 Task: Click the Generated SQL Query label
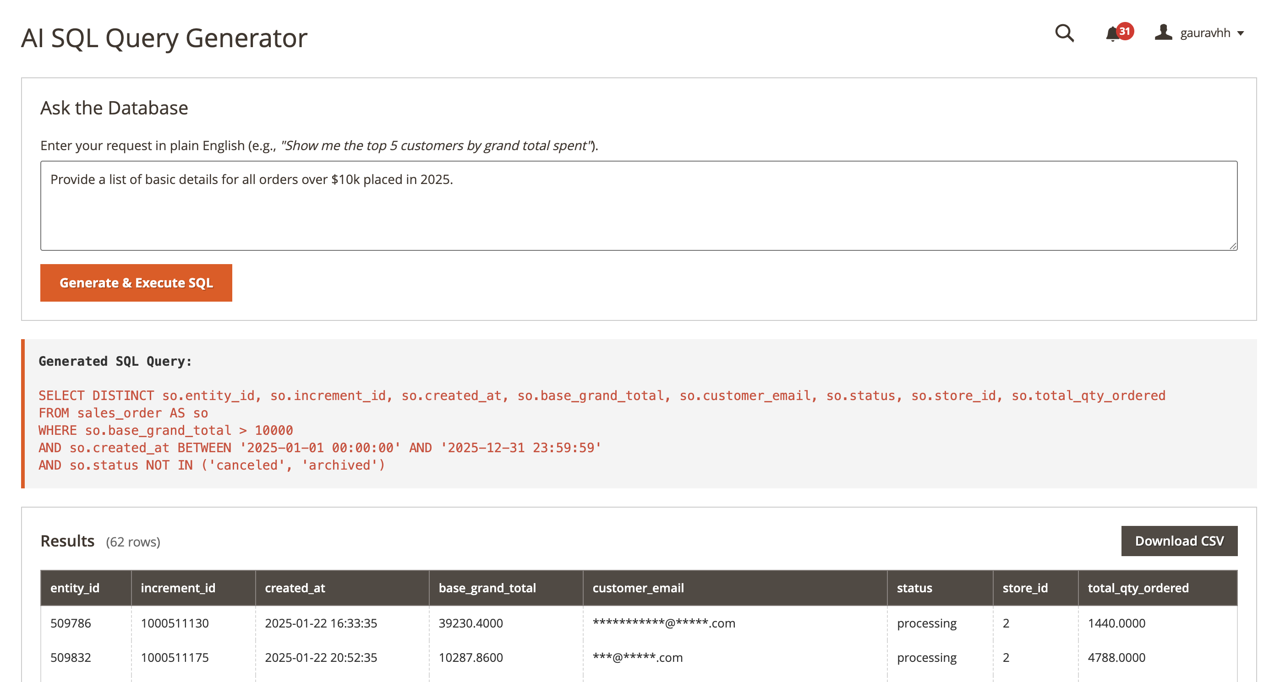115,361
